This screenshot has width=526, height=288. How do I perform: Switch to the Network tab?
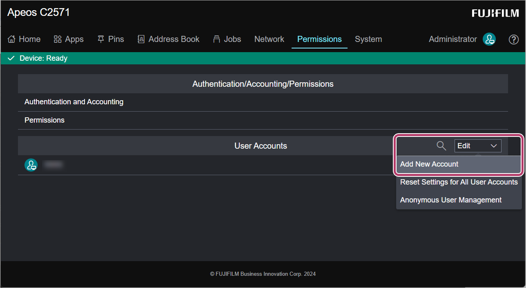click(269, 39)
